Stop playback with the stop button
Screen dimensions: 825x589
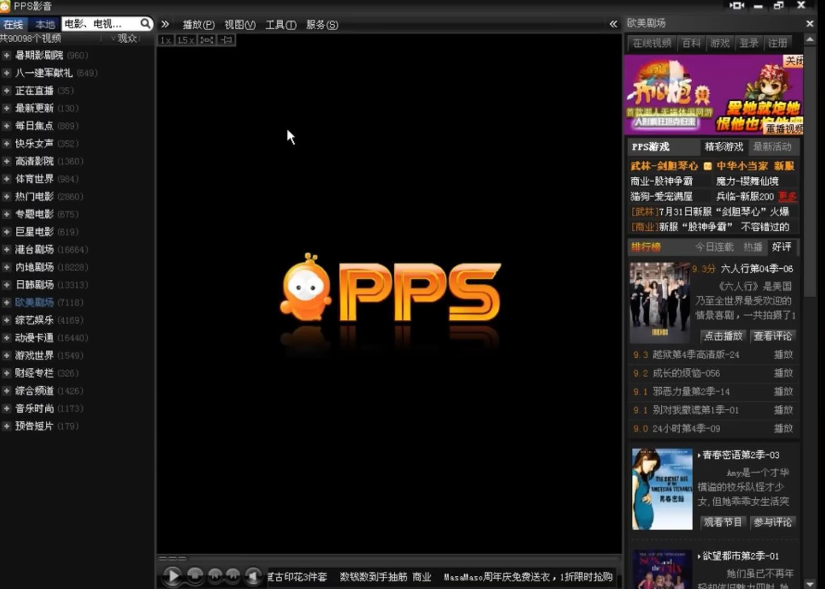(x=195, y=575)
